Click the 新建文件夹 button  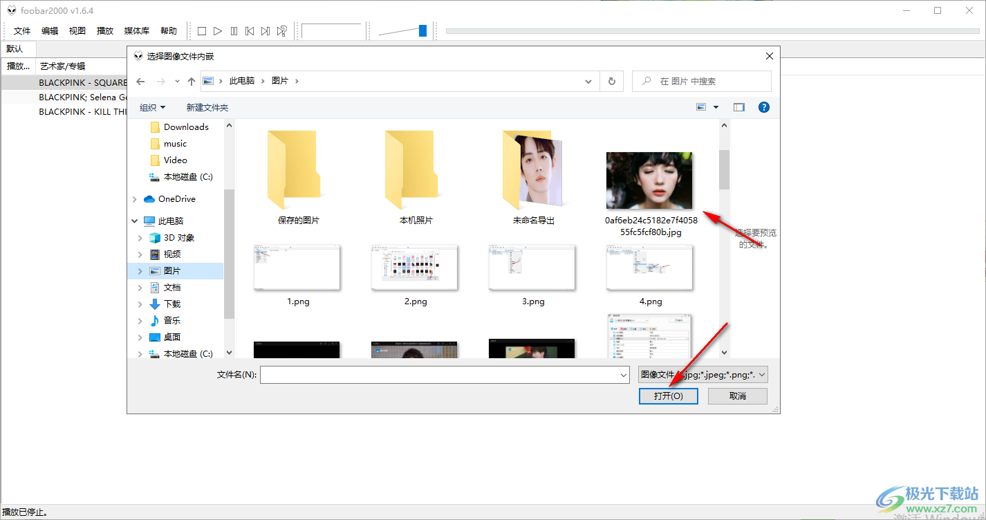207,107
